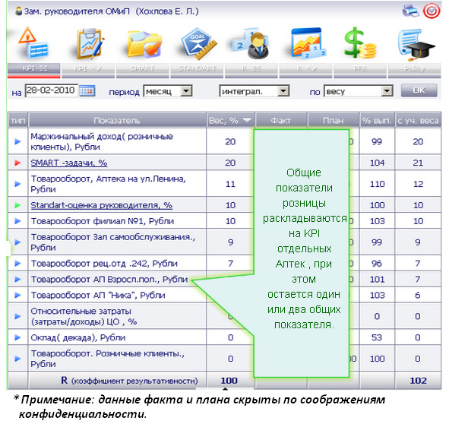Click the printer icon at top right

click(411, 11)
